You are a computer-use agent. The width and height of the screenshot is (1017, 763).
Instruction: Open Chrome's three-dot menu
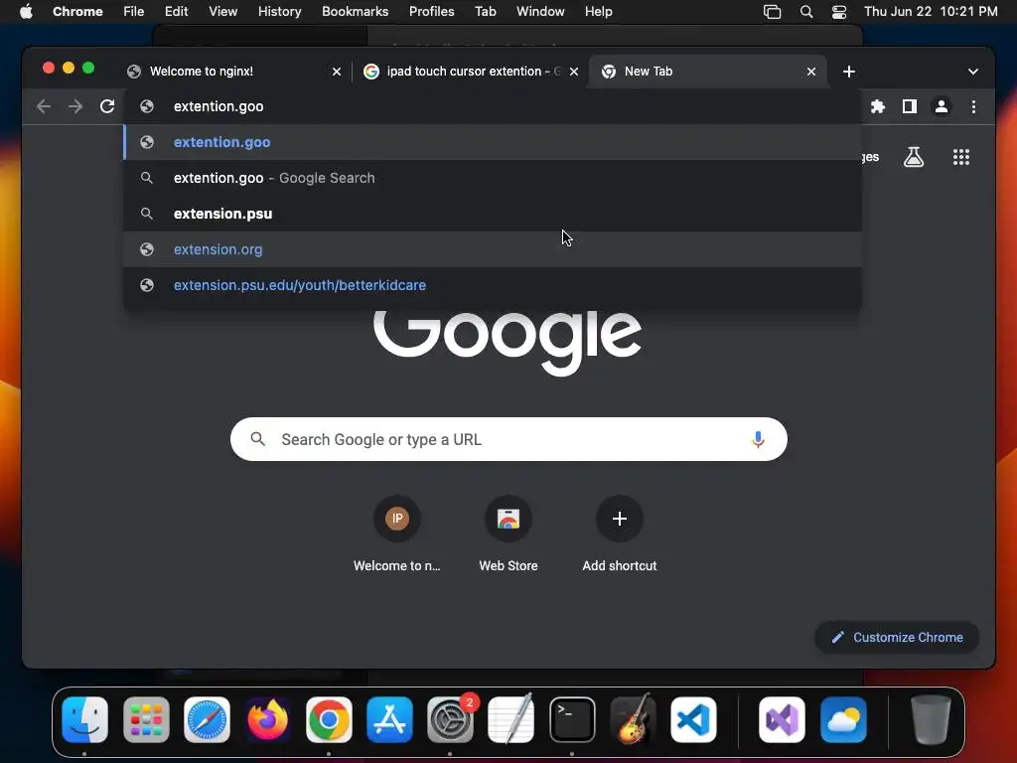[x=973, y=106]
